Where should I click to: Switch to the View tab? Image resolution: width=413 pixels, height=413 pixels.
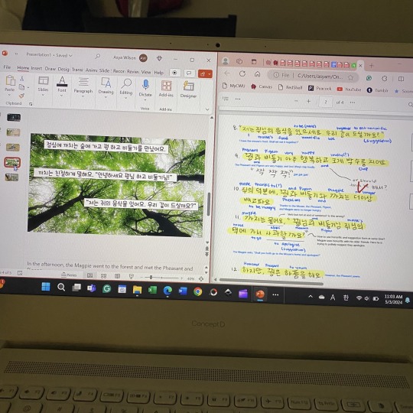point(146,72)
